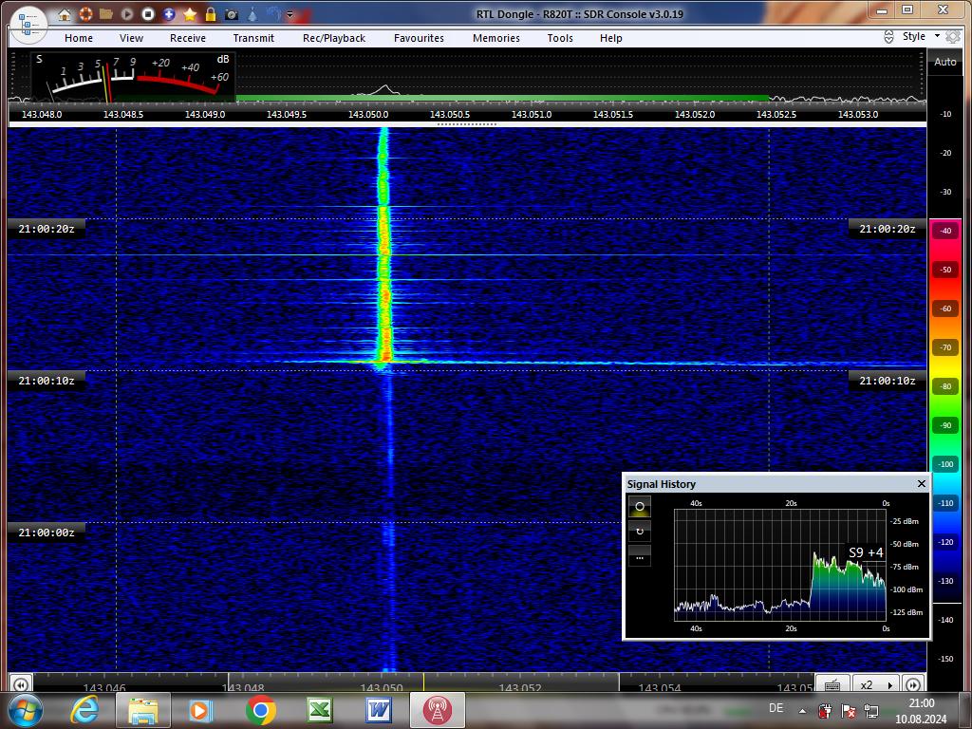Click the Home house icon in quick toolbar
Image resolution: width=972 pixels, height=729 pixels.
pos(65,14)
